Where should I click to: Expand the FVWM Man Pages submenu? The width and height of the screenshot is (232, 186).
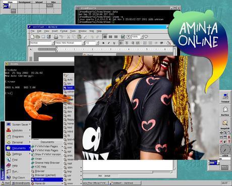coord(47,146)
